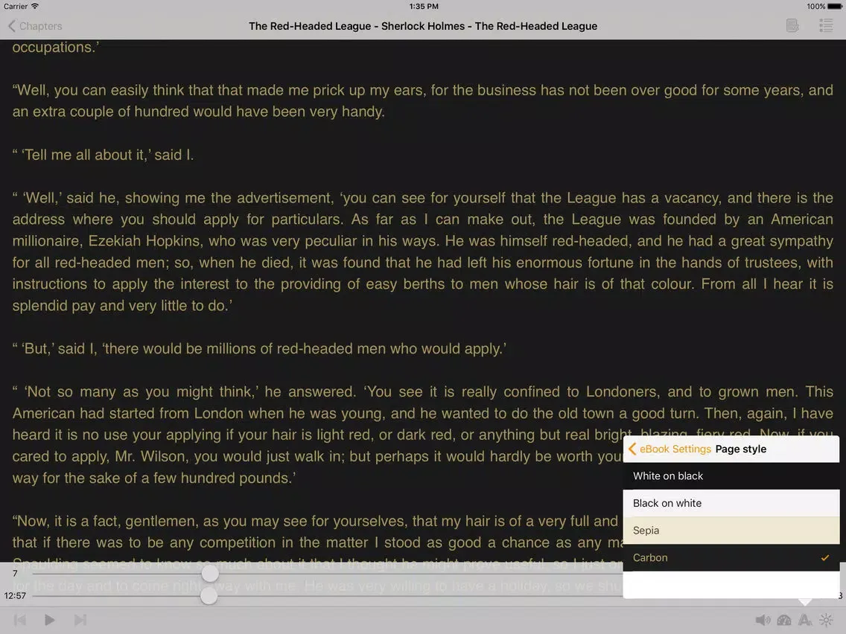Click the battery indicator in the status bar
The width and height of the screenshot is (846, 634).
coord(835,7)
